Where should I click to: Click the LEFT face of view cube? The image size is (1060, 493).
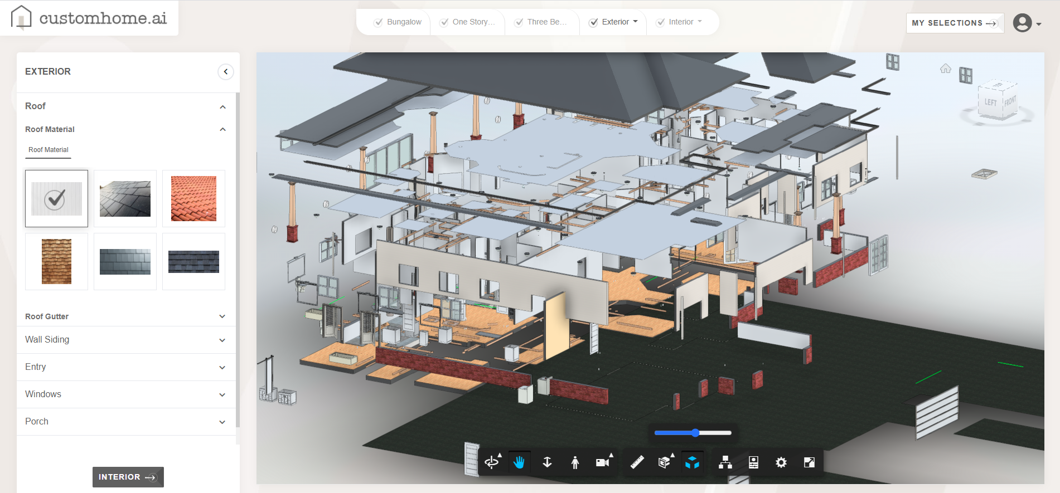[x=990, y=102]
